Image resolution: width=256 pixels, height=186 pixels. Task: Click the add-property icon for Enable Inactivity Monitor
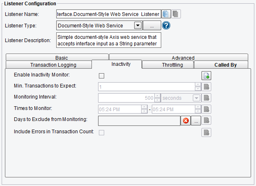[x=206, y=76]
